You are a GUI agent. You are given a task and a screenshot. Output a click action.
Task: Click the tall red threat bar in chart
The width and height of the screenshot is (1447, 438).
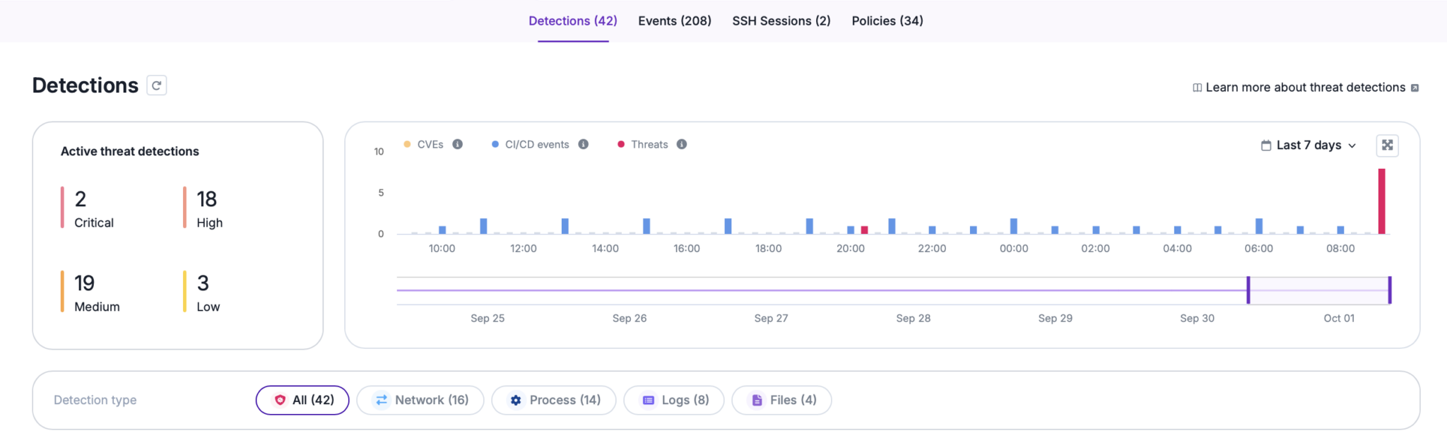click(1381, 201)
